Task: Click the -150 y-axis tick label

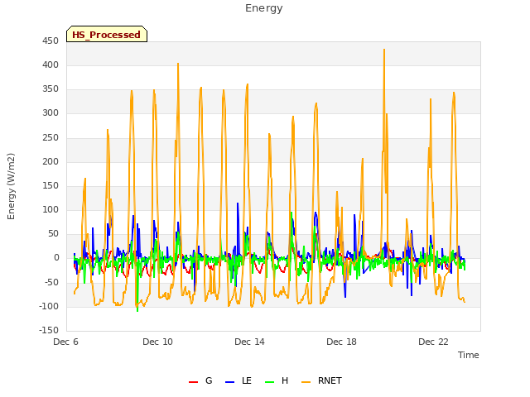Action: tap(49, 330)
